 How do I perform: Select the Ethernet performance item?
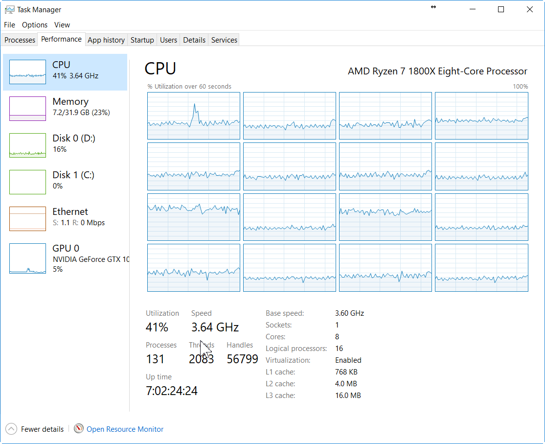click(x=70, y=216)
